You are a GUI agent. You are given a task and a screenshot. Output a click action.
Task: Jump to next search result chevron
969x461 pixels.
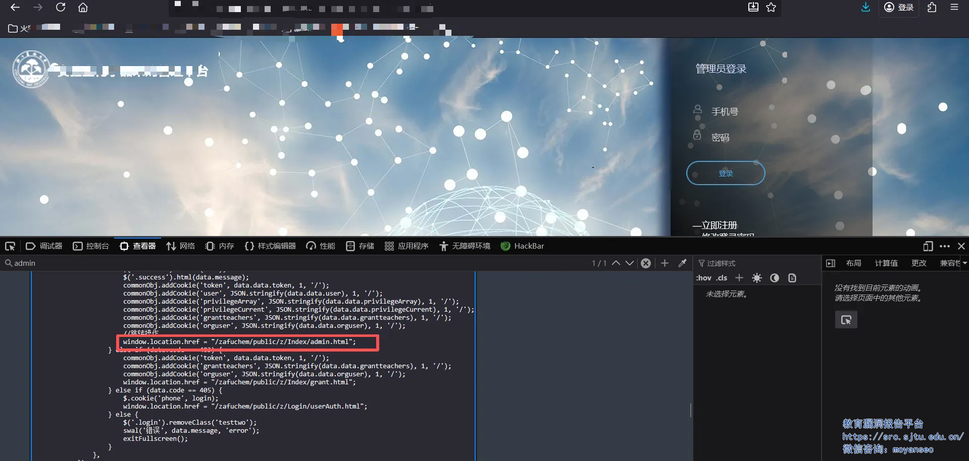[x=630, y=263]
